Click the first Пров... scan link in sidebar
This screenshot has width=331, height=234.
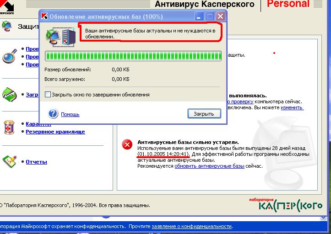tap(33, 49)
